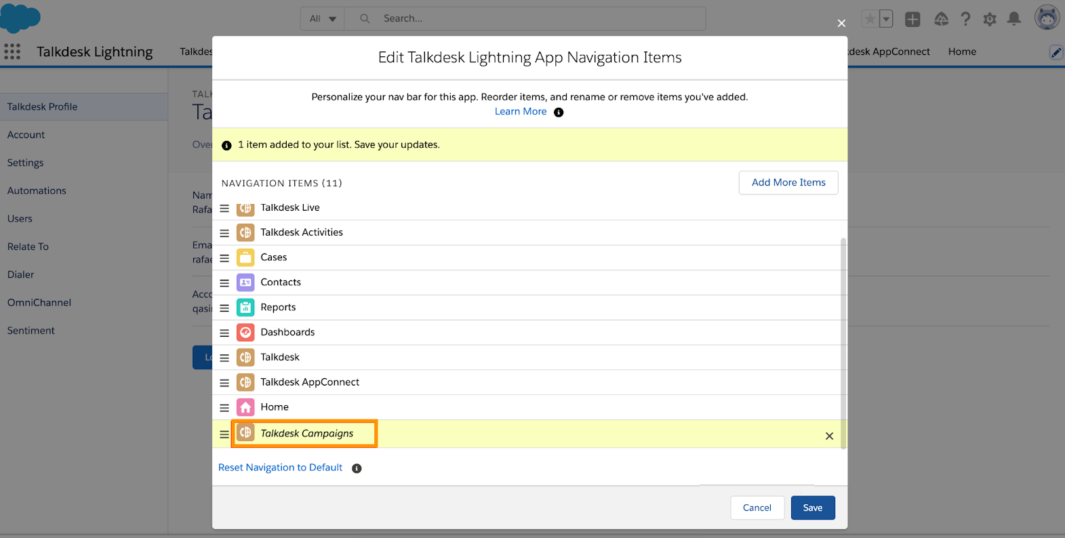Grab the drag handle for Talkdesk Activities
This screenshot has width=1065, height=538.
click(x=224, y=233)
